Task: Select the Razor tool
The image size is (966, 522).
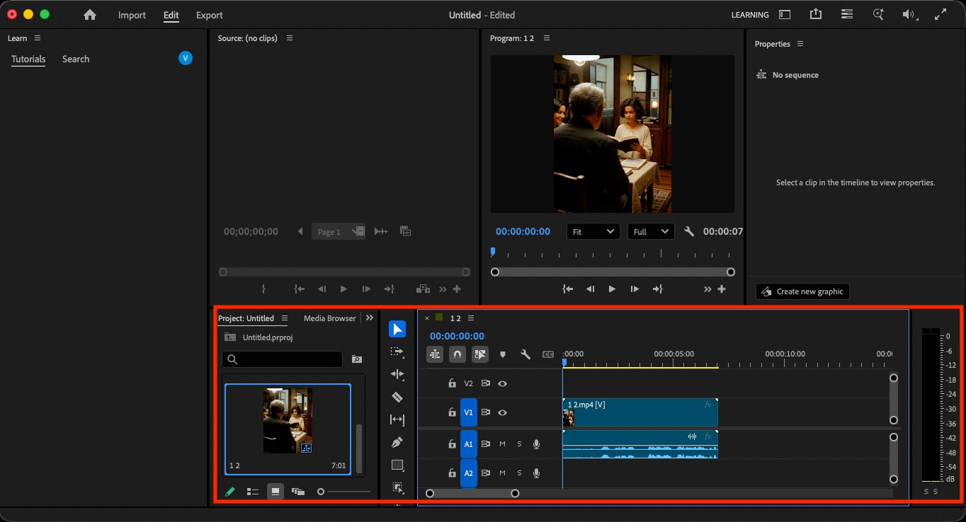Action: tap(397, 397)
